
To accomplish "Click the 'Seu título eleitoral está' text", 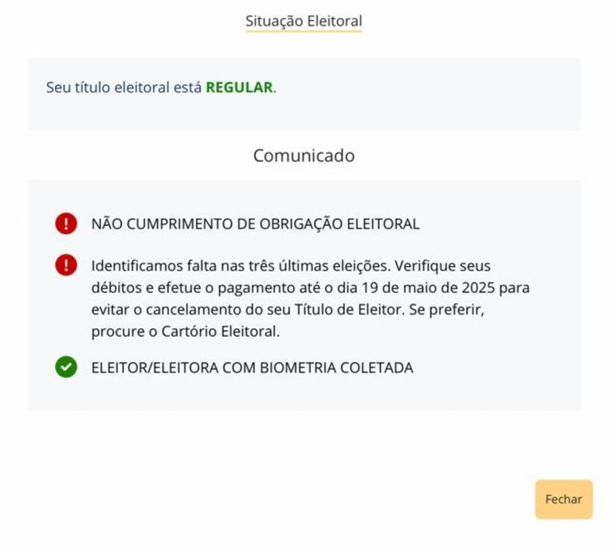I will pos(124,88).
